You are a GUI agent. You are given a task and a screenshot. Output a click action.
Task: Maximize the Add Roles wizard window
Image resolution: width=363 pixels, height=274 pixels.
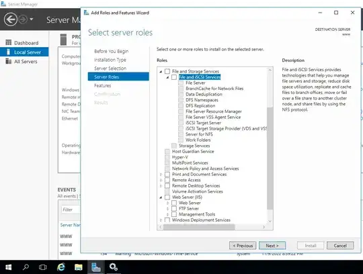click(336, 13)
